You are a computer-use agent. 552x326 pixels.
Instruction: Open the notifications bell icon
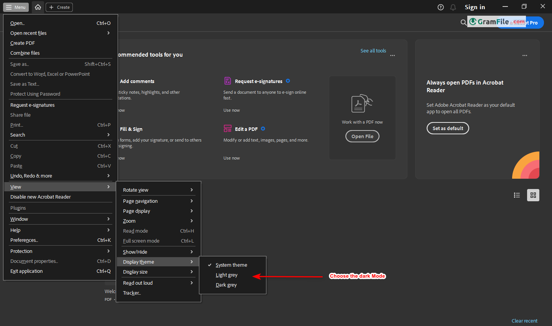click(x=453, y=7)
